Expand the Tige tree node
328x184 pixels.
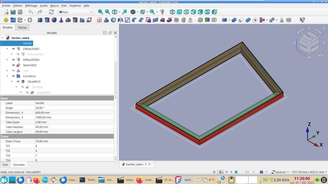[7, 71]
